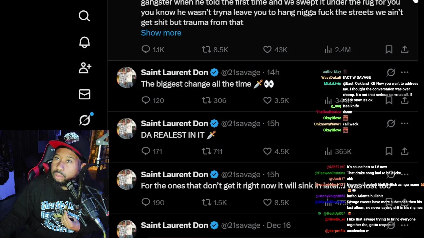Open search from sidebar magnifier icon
424x238 pixels.
(84, 16)
